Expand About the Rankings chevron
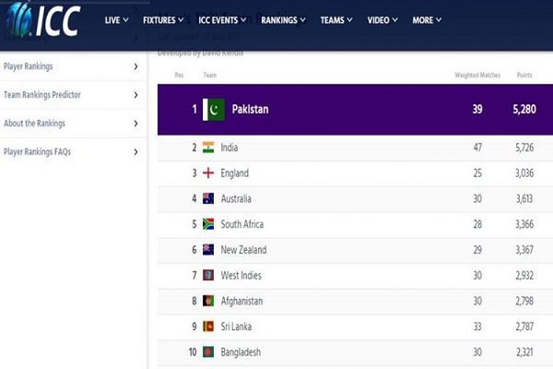The width and height of the screenshot is (553, 369). pyautogui.click(x=135, y=124)
